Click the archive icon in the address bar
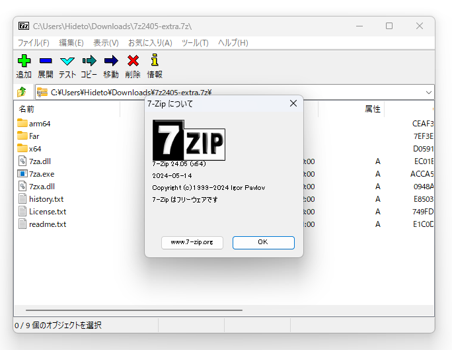Image resolution: width=452 pixels, height=350 pixels. [x=42, y=92]
